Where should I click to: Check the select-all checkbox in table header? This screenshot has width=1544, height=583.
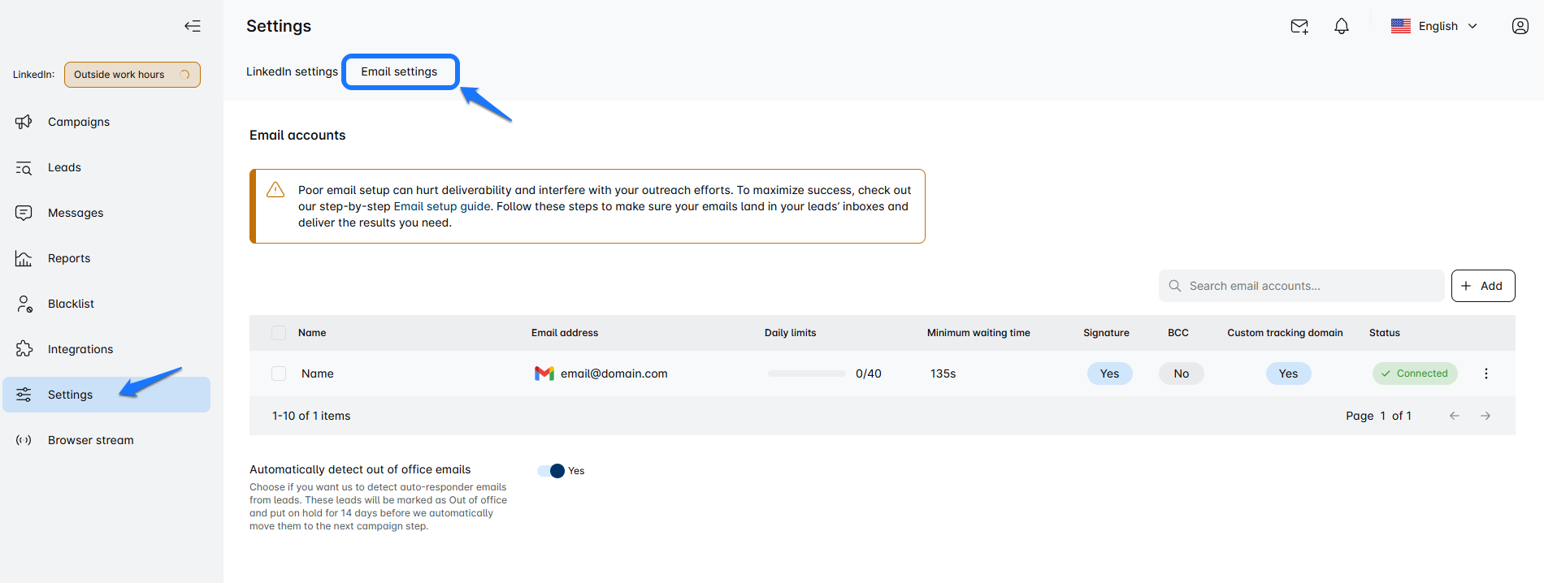(279, 333)
